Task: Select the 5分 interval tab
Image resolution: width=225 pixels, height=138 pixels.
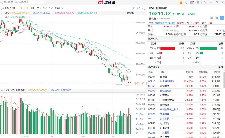Action: tap(51, 8)
